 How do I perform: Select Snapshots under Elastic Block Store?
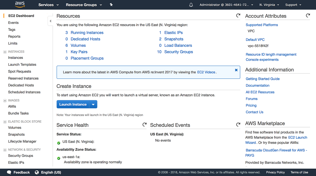click(16, 134)
